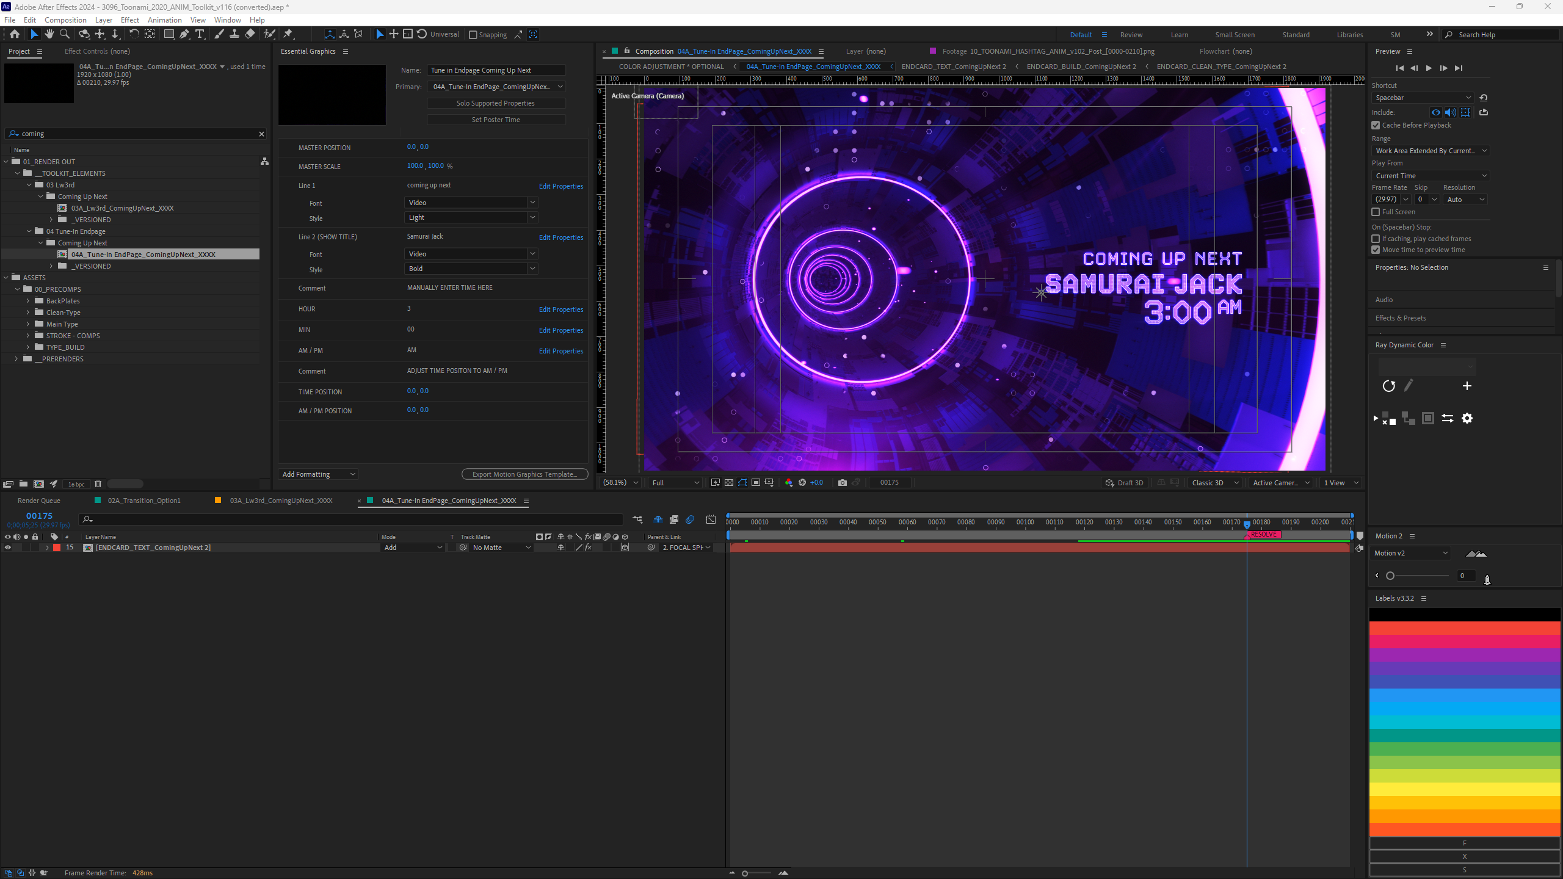
Task: Switch to the Render Queue tab
Action: (x=39, y=501)
